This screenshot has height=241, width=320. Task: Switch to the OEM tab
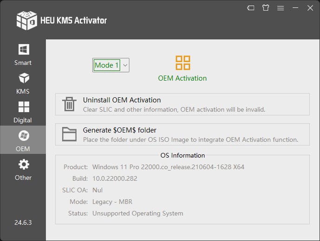(23, 141)
